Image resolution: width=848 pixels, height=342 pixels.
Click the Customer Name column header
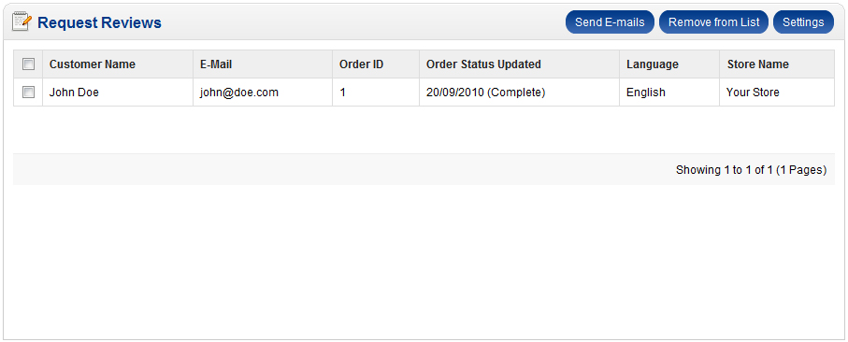[x=93, y=64]
